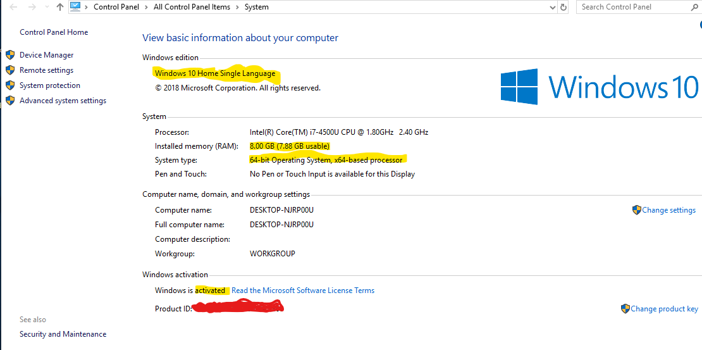Click the search magnifier icon

[x=695, y=7]
